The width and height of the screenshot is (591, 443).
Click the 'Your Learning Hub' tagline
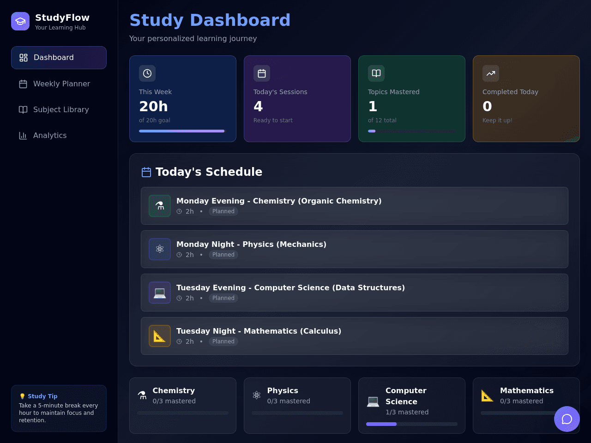point(60,28)
